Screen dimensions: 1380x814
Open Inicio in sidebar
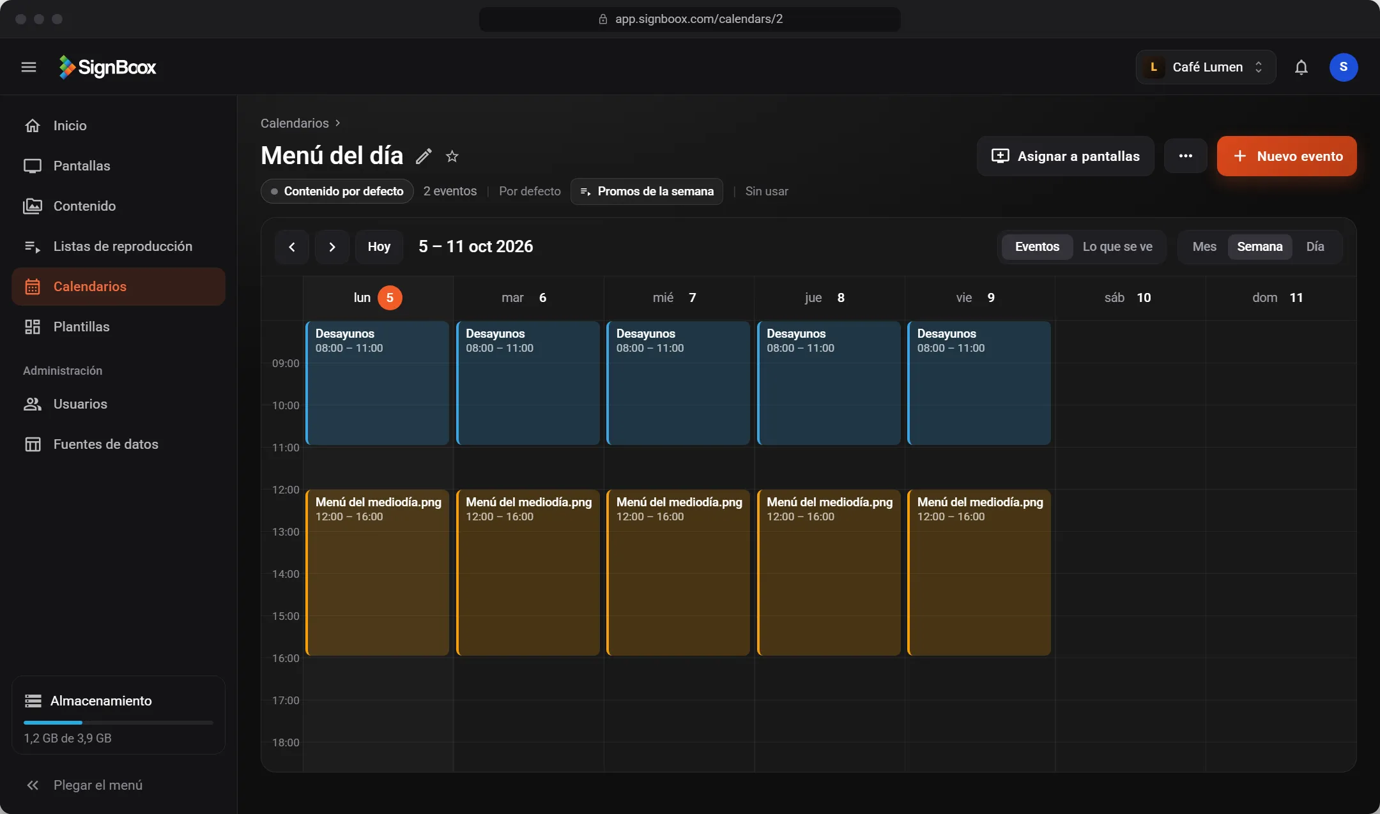118,126
